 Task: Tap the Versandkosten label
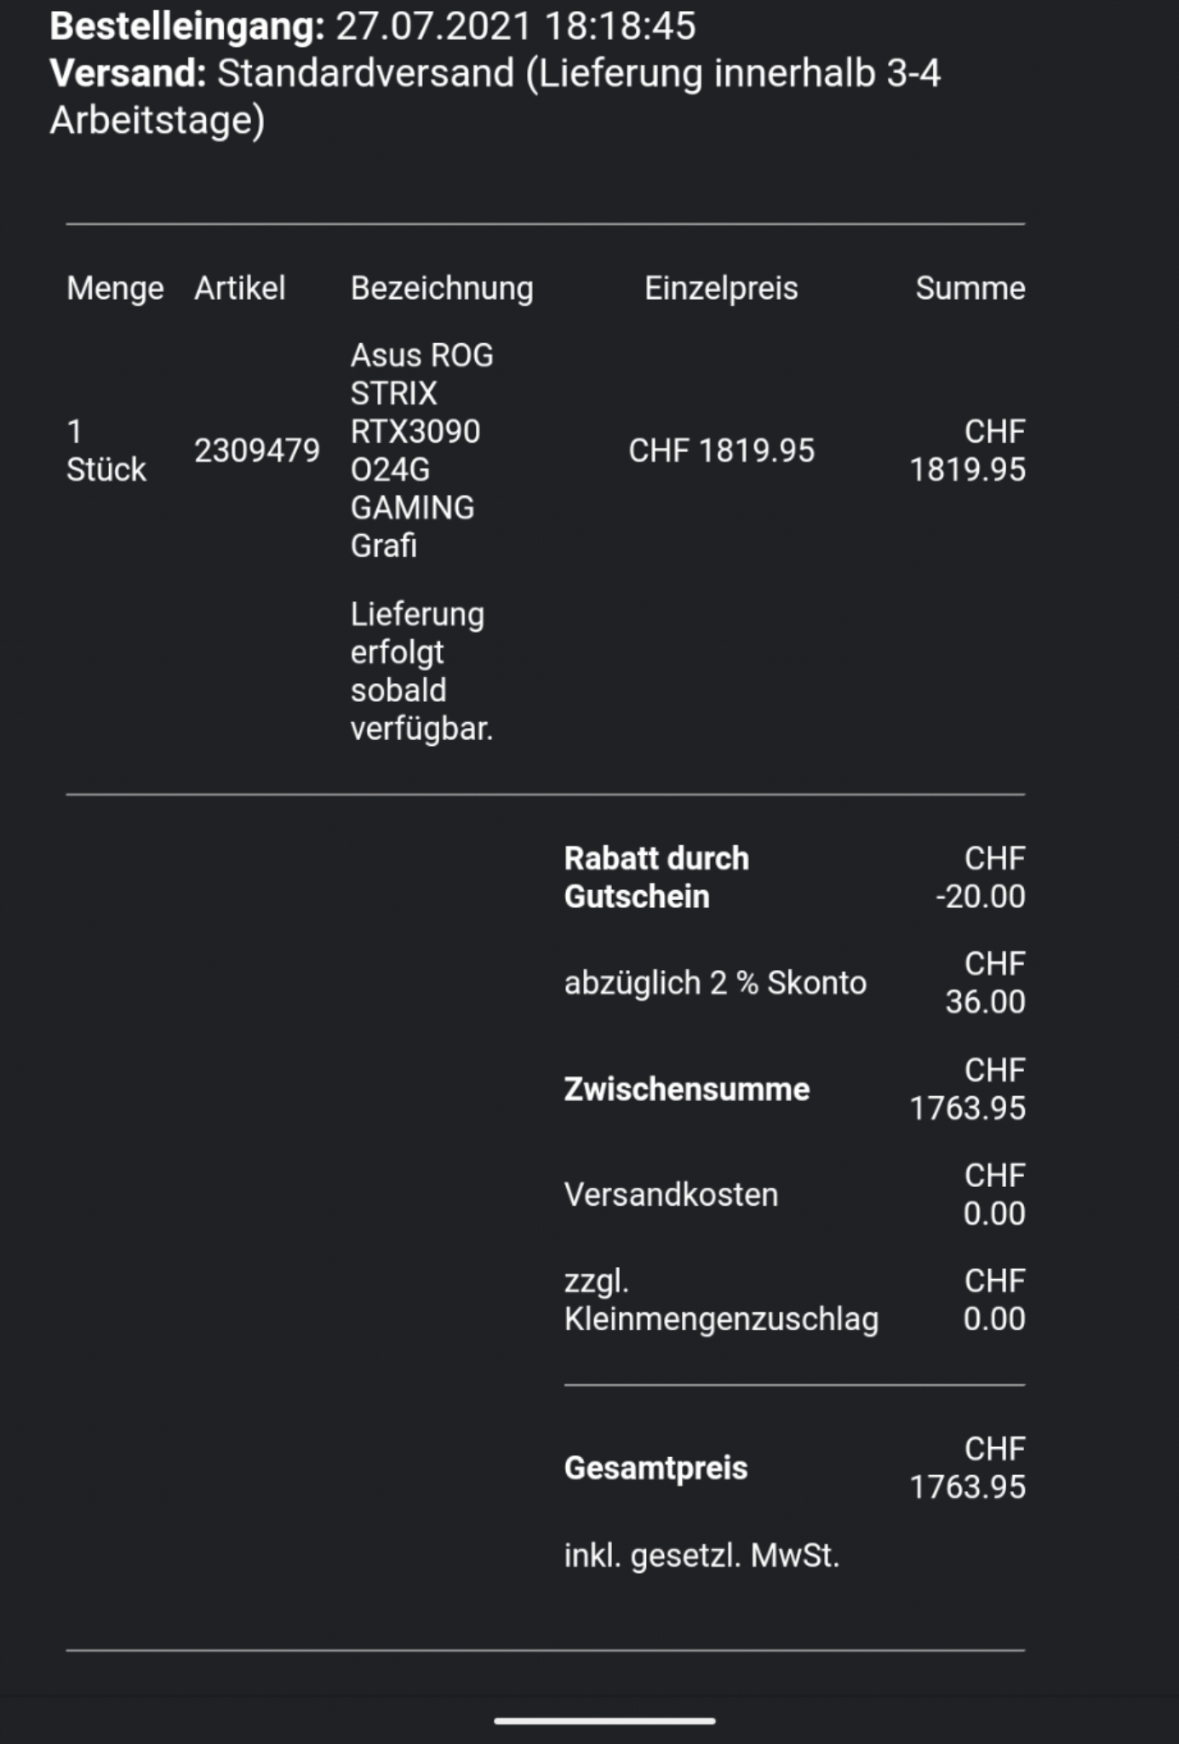click(671, 1195)
